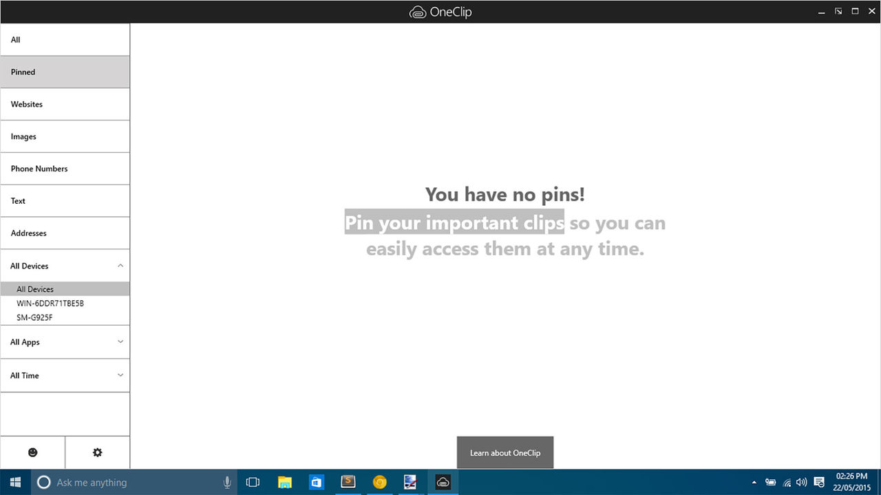Click the Learn about OneClip button
Screen dimensions: 881x495
505,453
